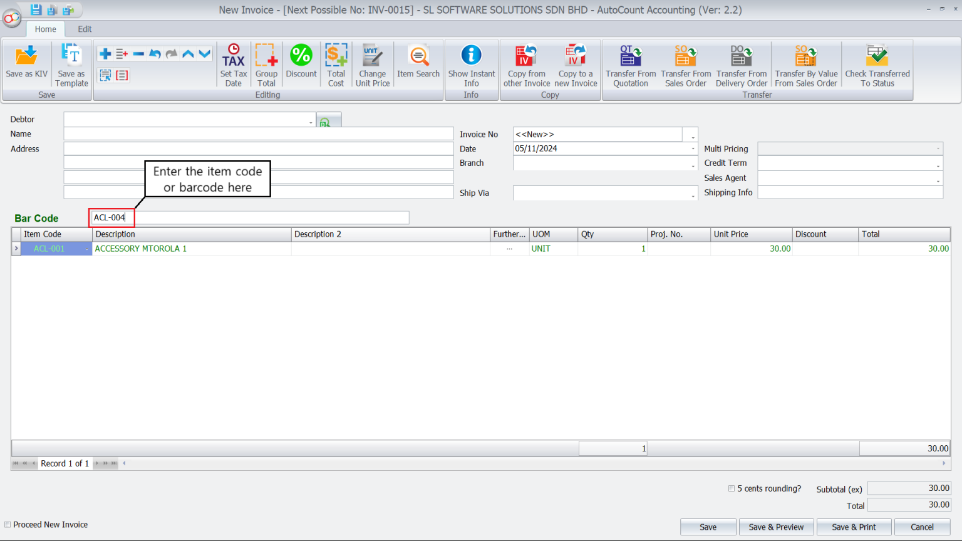Viewport: 962px width, 541px height.
Task: Switch to the Edit tab
Action: [x=85, y=29]
